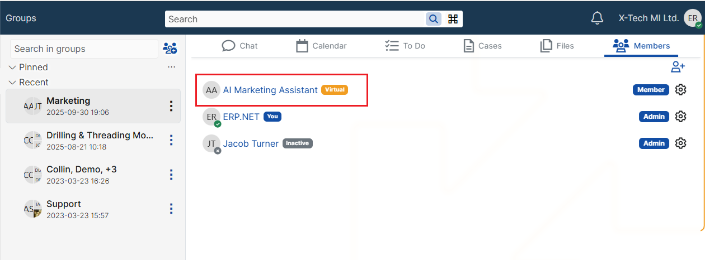Open the To Do tab
The width and height of the screenshot is (705, 260).
405,46
